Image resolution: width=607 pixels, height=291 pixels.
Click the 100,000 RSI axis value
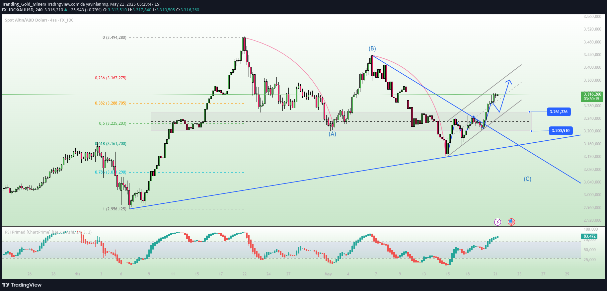tap(591, 229)
